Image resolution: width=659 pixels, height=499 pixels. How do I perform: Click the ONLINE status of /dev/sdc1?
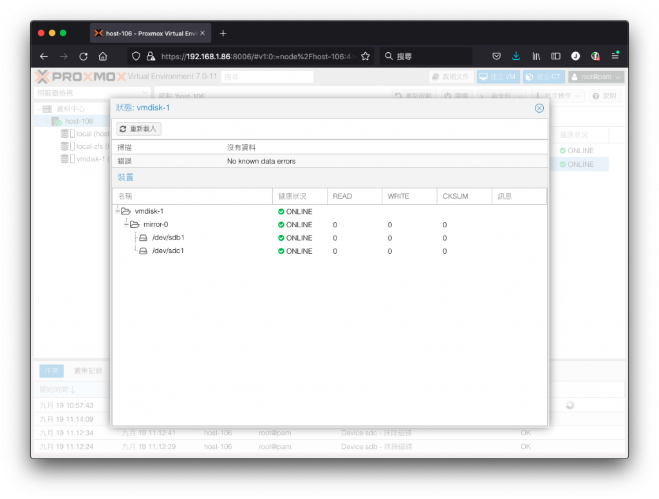click(295, 251)
